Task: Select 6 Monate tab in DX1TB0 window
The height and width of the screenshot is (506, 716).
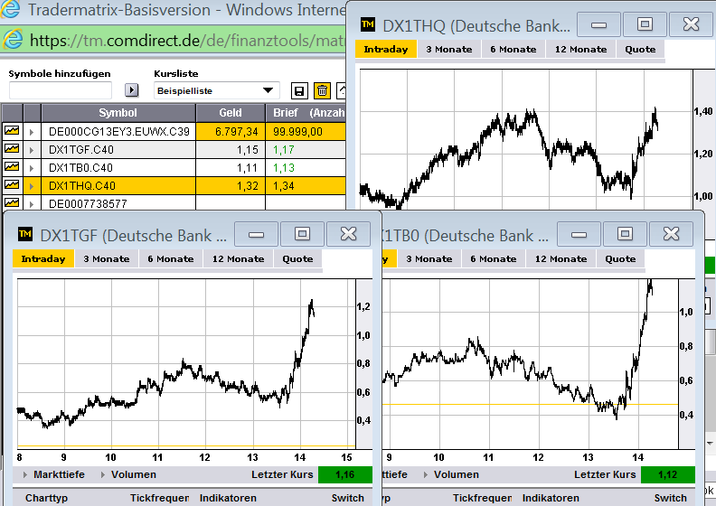Action: 494,258
